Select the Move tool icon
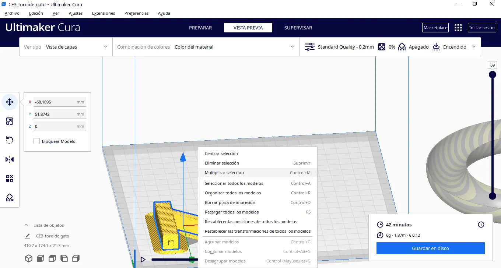 coord(10,102)
